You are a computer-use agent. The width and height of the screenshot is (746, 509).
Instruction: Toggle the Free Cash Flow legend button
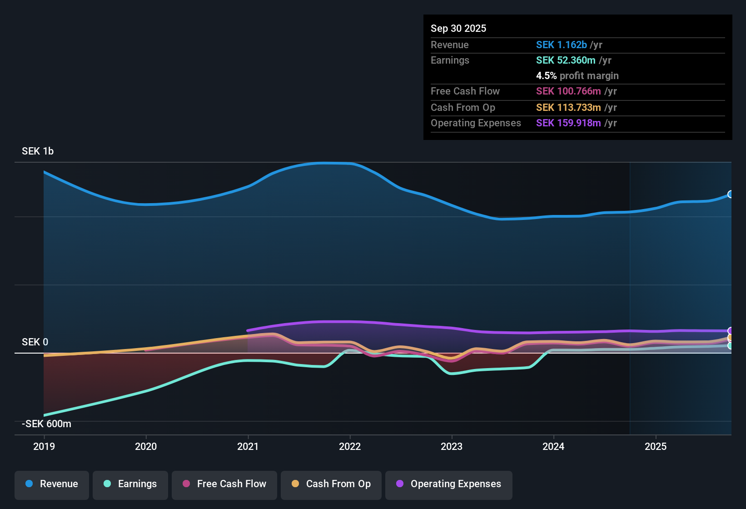tap(224, 484)
